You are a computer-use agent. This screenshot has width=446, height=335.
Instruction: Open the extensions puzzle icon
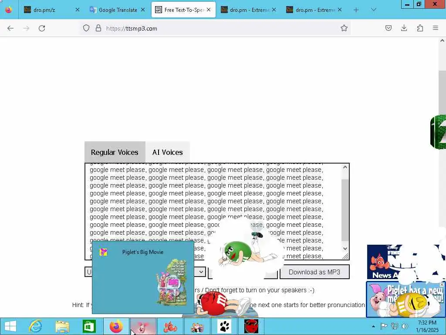click(x=420, y=28)
